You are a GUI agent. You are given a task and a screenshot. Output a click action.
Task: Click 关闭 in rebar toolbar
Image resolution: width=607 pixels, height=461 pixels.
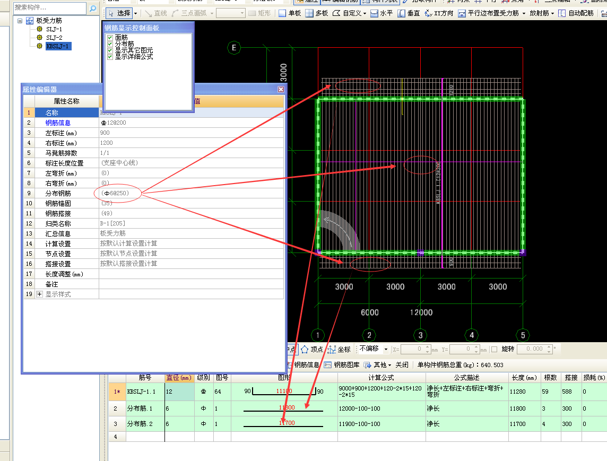point(402,365)
